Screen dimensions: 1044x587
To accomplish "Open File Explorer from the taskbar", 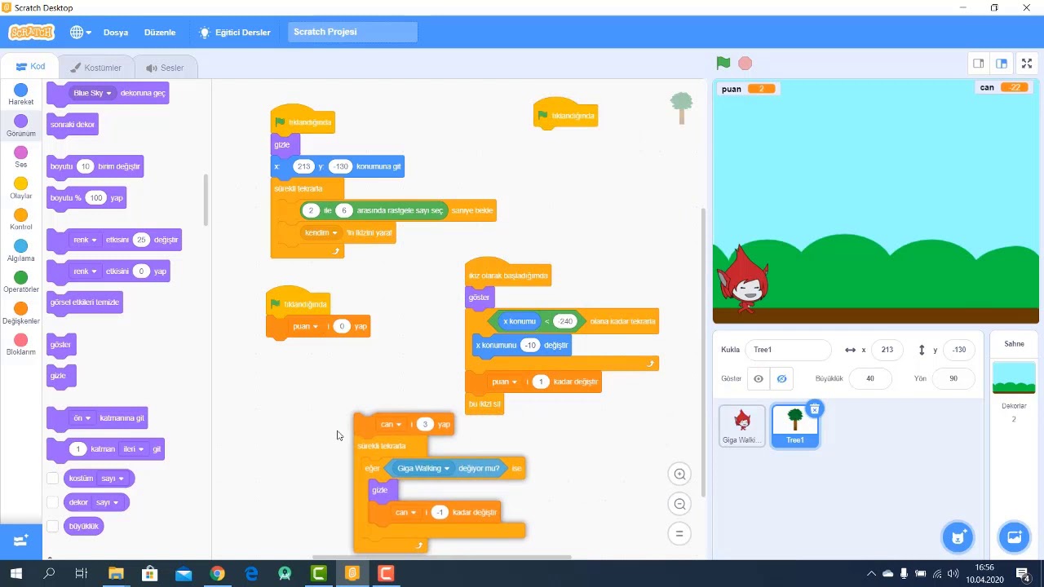I will pos(115,574).
